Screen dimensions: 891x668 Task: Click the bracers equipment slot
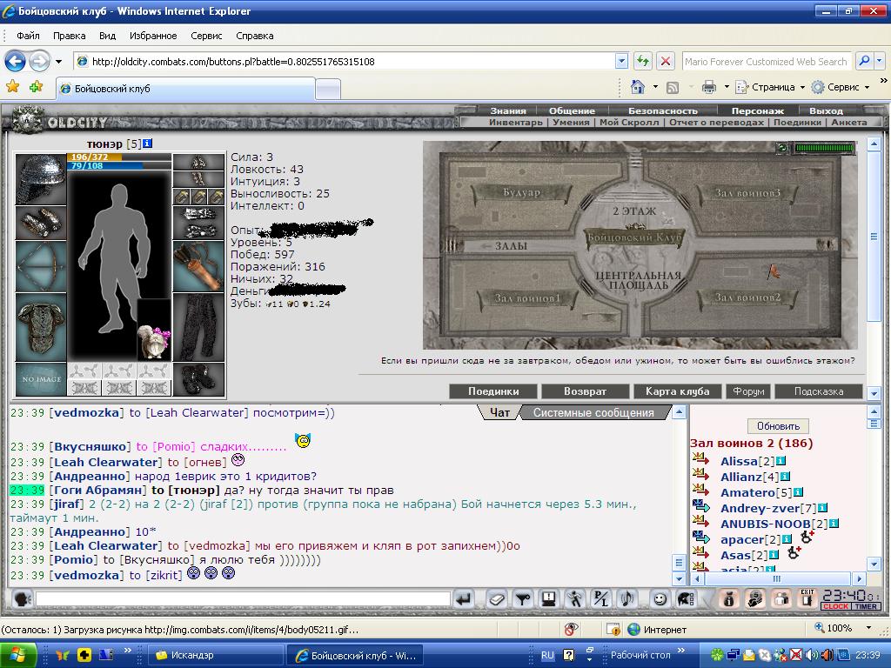(41, 223)
